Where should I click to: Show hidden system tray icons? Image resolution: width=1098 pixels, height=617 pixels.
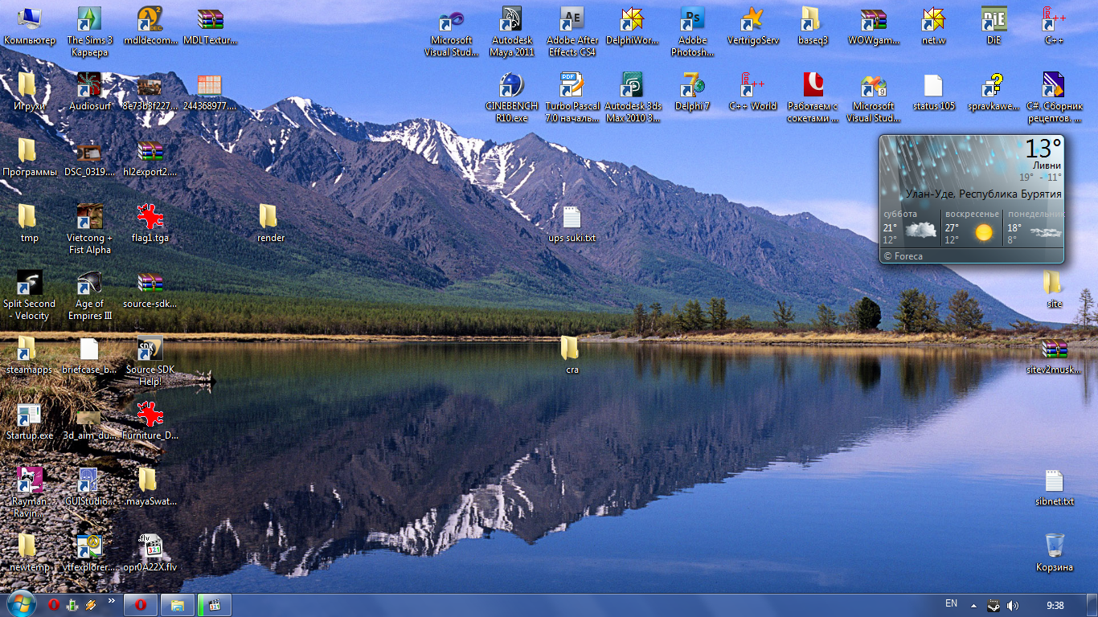pyautogui.click(x=974, y=605)
